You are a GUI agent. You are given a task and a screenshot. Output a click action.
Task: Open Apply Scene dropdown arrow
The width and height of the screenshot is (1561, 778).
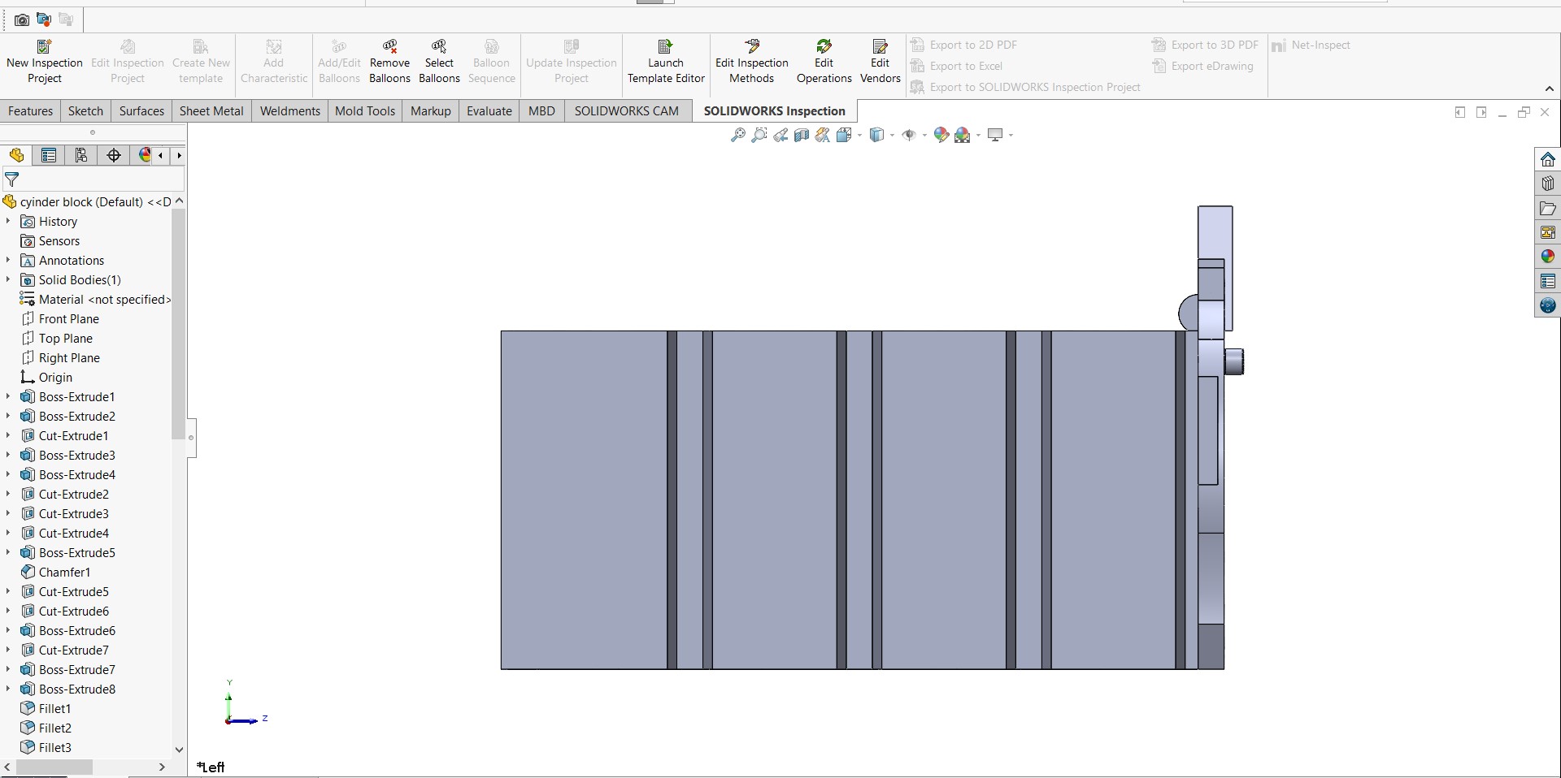[978, 135]
